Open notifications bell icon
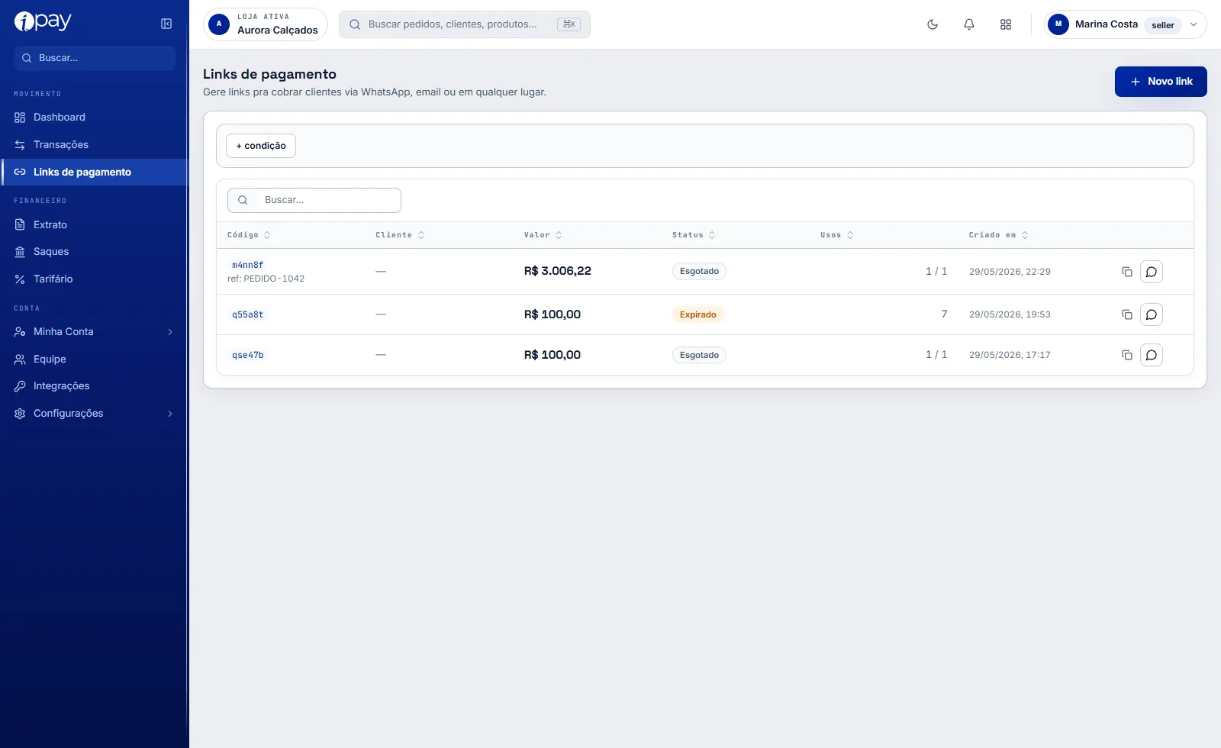 [969, 24]
